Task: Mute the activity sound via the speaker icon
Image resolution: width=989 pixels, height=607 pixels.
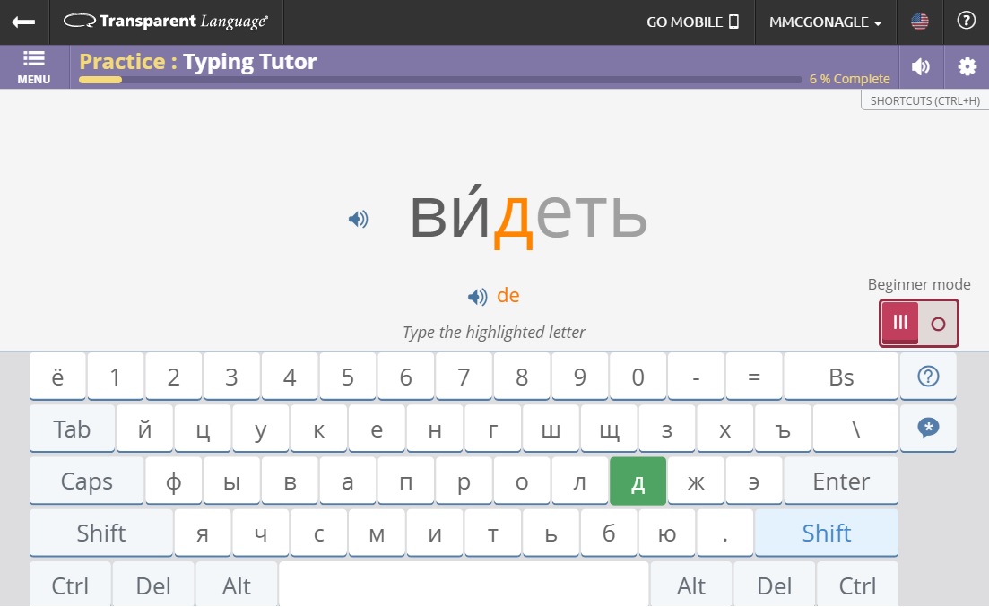Action: [921, 66]
